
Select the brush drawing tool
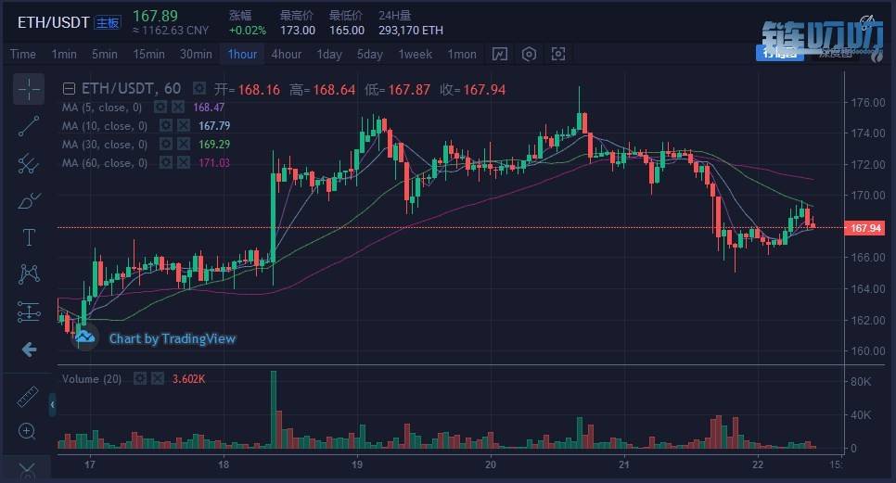tap(29, 200)
